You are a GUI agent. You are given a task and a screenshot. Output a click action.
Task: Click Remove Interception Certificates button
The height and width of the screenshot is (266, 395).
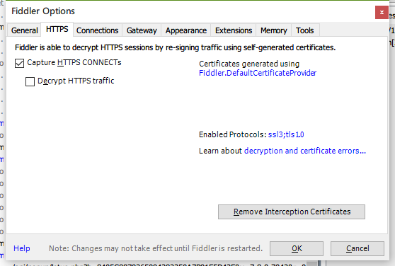292,212
